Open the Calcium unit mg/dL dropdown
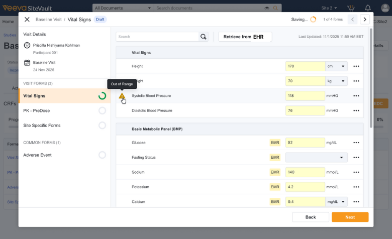The image size is (392, 239). click(336, 202)
